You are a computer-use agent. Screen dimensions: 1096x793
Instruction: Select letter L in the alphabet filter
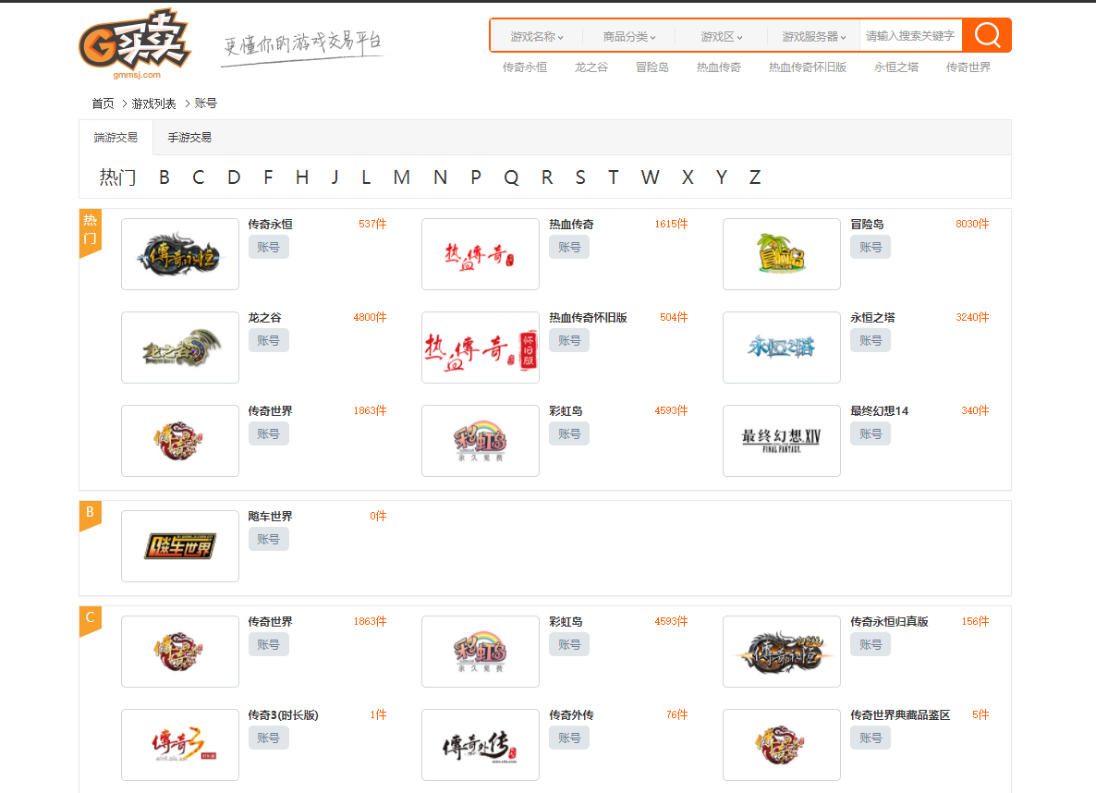(x=366, y=177)
